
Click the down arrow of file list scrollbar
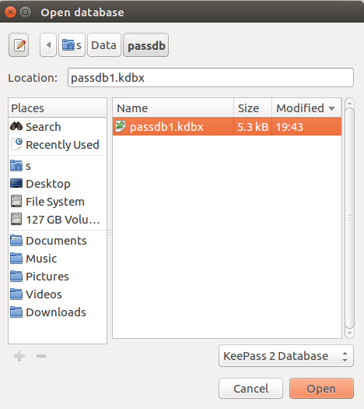pyautogui.click(x=349, y=333)
